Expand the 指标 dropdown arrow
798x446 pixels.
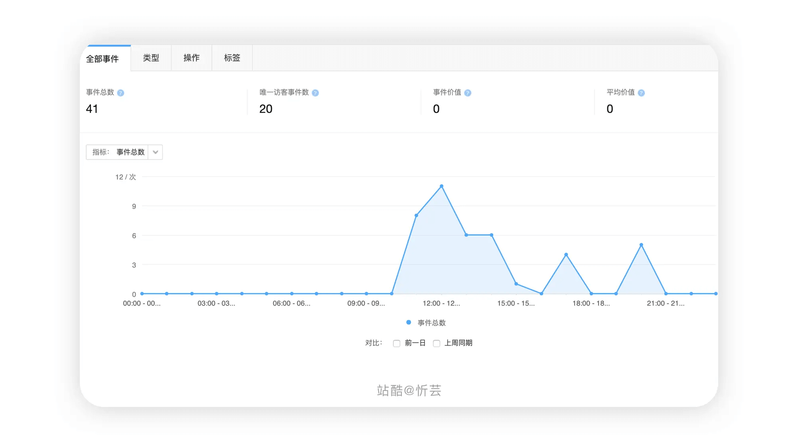[156, 152]
